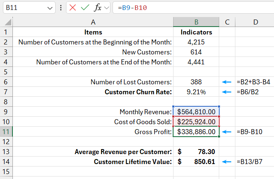This screenshot has width=274, height=179.
Task: Select column A header
Action: 93,22
